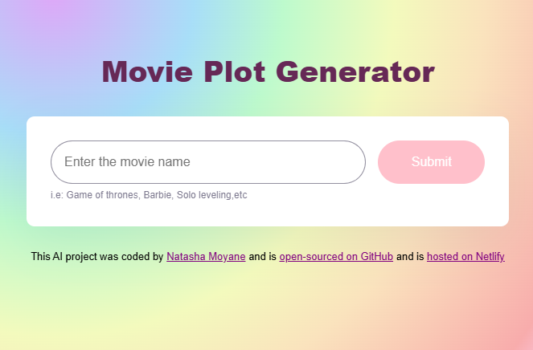Click the word Netlify in the footer
Screen dimensions: 533x350
click(x=487, y=257)
